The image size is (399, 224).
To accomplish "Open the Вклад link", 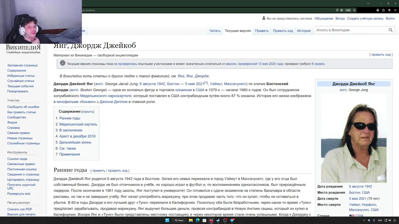I will 340,18.
